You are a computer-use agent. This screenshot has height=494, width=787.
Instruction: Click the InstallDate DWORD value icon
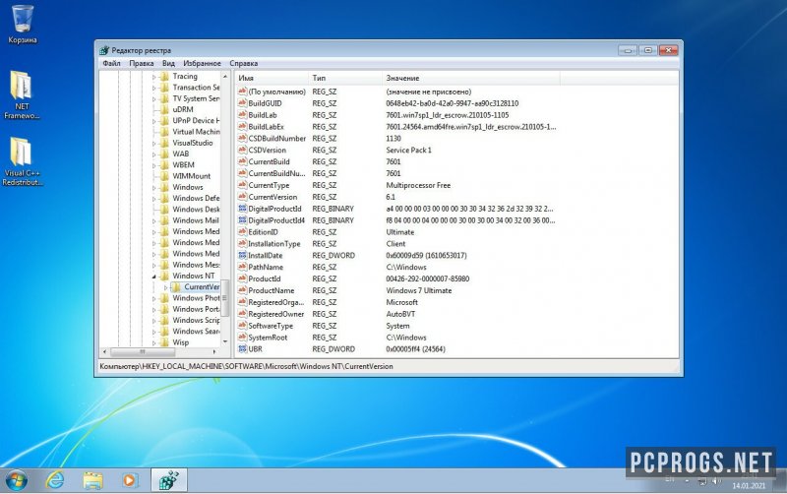coord(242,255)
